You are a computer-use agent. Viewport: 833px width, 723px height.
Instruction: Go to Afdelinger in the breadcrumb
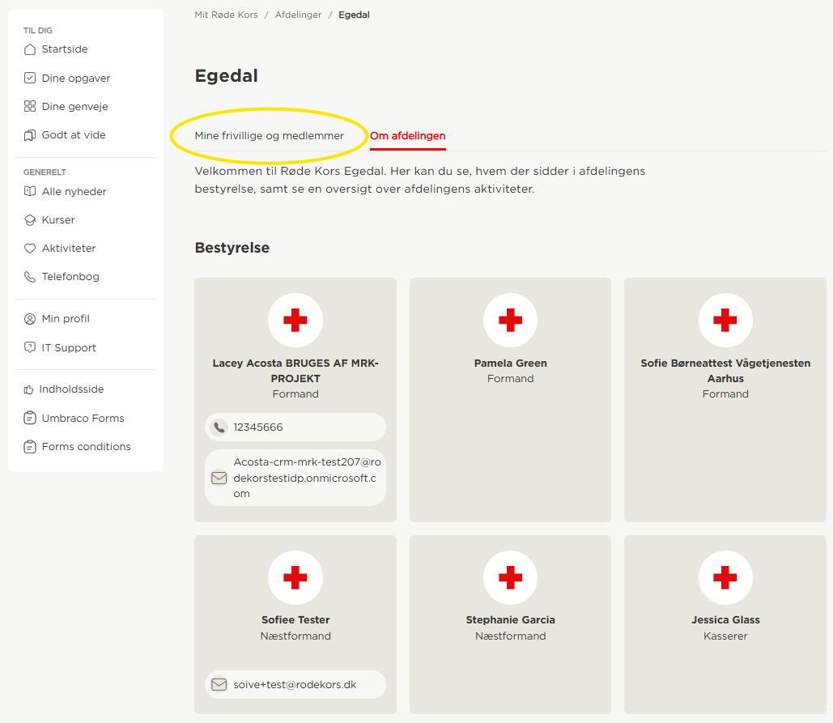[x=298, y=15]
